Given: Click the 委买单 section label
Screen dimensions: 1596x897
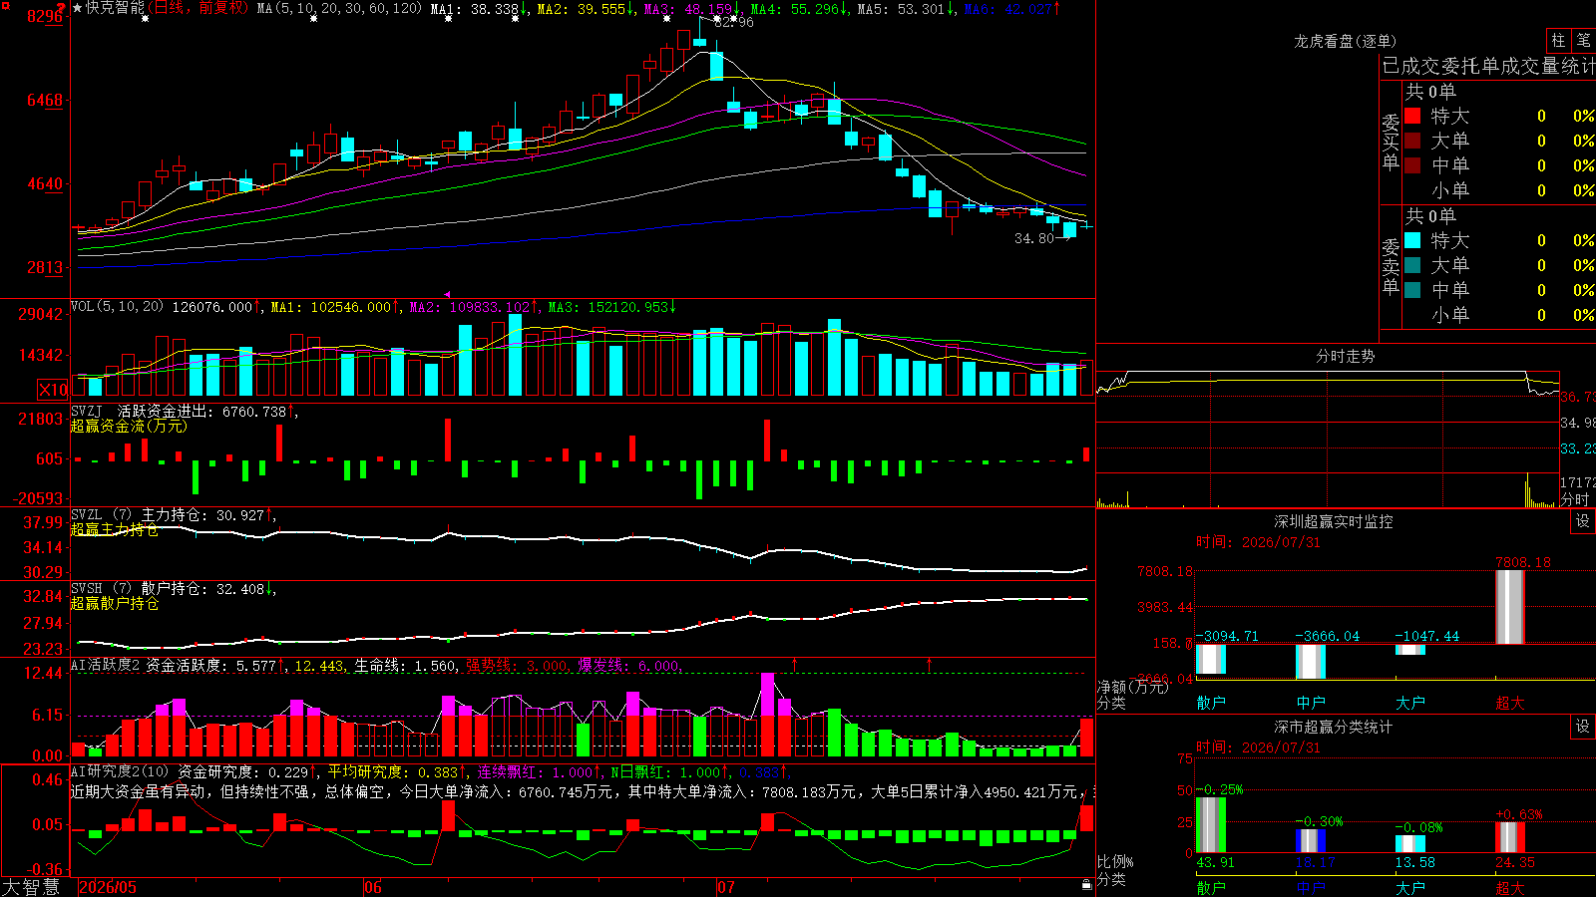Looking at the screenshot, I should pyautogui.click(x=1391, y=143).
